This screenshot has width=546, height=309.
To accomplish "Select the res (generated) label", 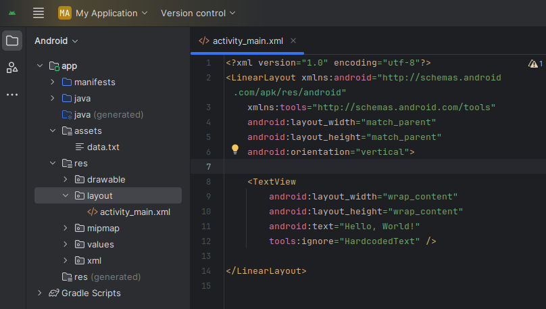I will 107,277.
